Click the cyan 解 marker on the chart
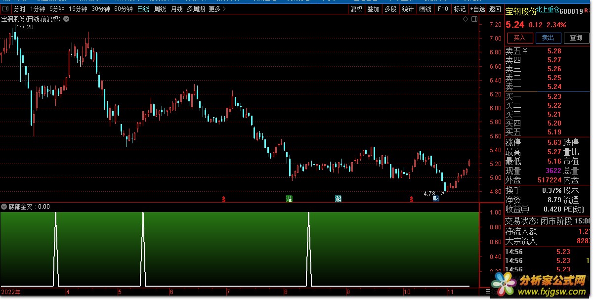Image resolution: width=594 pixels, height=300 pixels. coord(339,199)
